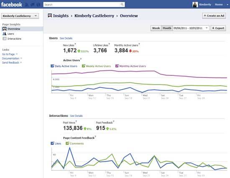This screenshot has height=178, width=230.
Task: Click help mark next to Page Content Feedback
Action: tap(95, 137)
